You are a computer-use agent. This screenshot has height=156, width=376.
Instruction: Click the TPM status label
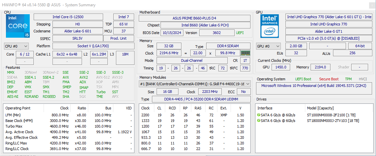349,79
